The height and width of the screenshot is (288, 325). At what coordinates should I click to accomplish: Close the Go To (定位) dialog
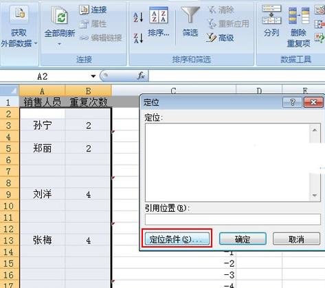click(313, 102)
